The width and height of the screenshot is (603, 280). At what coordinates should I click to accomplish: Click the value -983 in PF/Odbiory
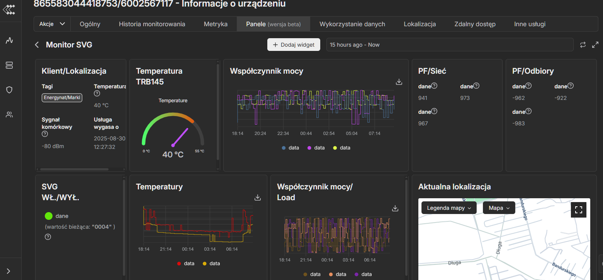519,123
